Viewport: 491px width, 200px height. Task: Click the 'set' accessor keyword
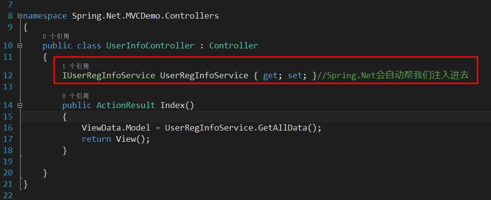295,76
